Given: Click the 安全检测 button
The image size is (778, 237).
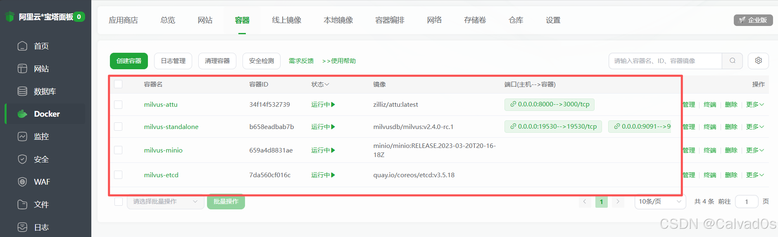Looking at the screenshot, I should click(x=262, y=61).
